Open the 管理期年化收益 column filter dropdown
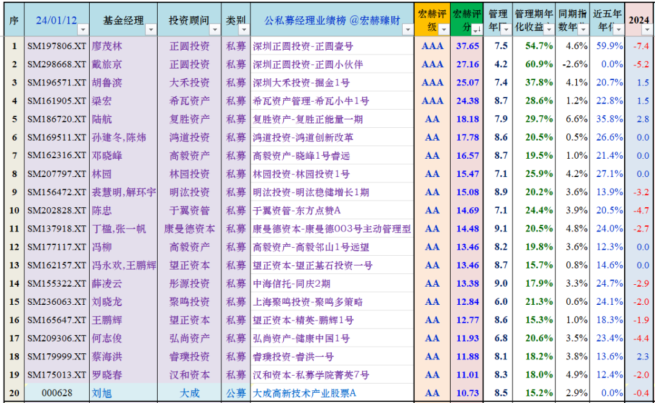The image size is (655, 403). click(x=549, y=30)
